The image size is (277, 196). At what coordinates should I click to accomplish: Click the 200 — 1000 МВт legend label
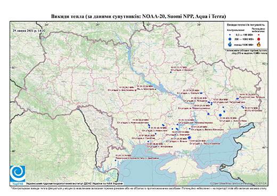click(244, 39)
